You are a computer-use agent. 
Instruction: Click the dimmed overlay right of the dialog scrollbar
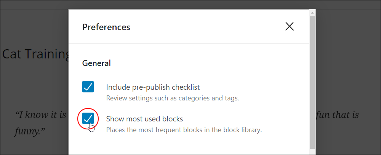point(348,73)
